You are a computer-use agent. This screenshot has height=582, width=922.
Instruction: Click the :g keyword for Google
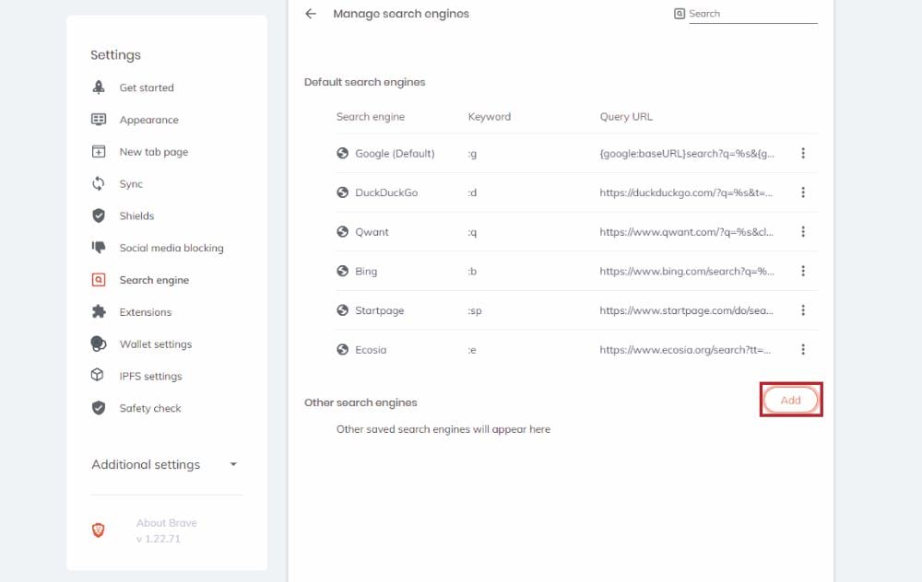click(472, 154)
